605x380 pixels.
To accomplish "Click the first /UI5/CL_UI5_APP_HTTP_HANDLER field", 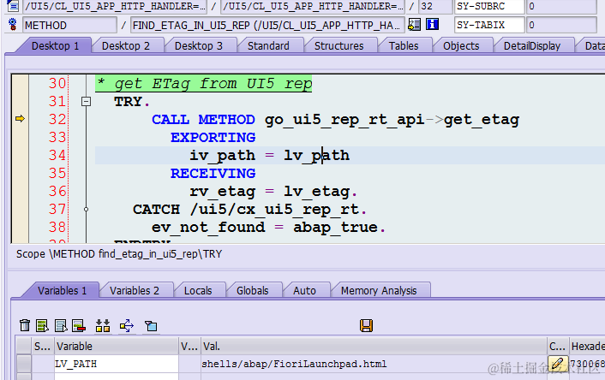I will coord(115,6).
